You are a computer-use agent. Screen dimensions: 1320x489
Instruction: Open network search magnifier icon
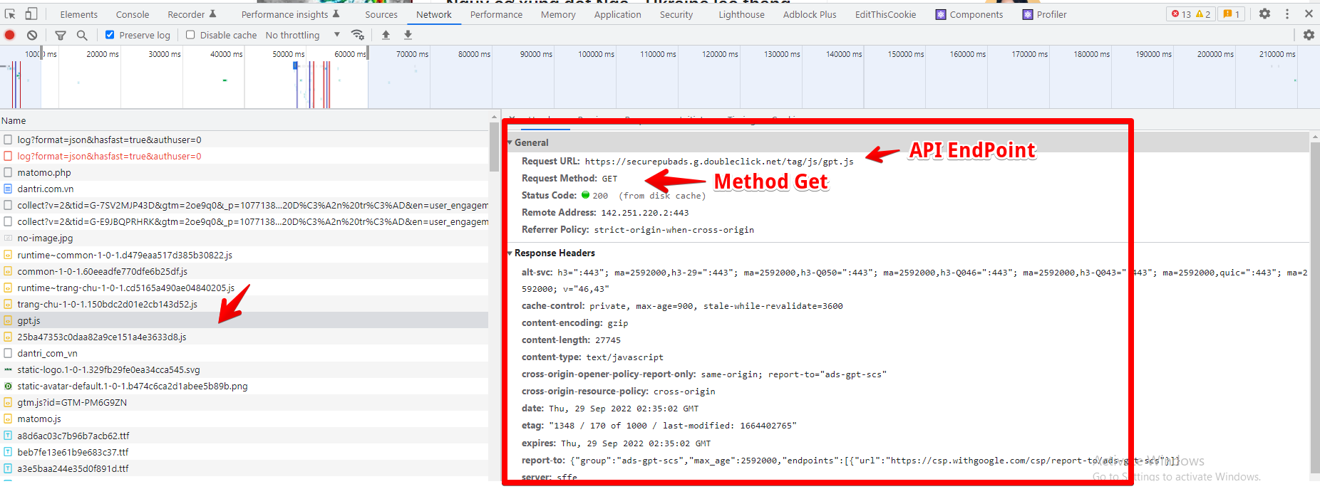point(82,35)
